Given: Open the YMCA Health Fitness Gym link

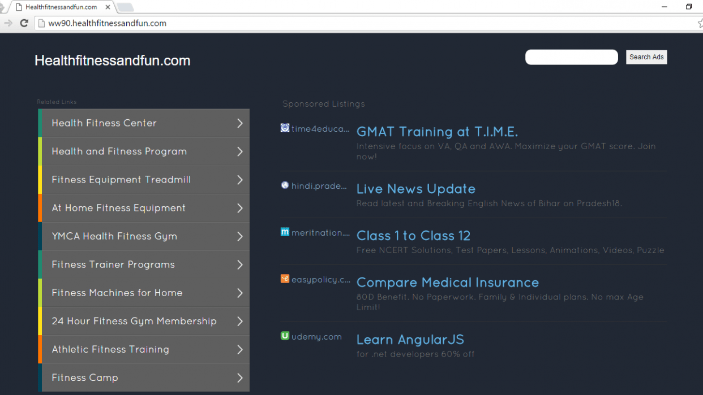Looking at the screenshot, I should (x=114, y=236).
